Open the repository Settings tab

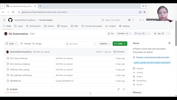(x=124, y=26)
